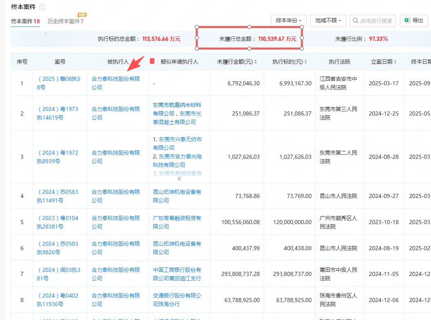The image size is (431, 320).
Task: Click unfulfilled ratio 97.33%
Action: coord(378,39)
